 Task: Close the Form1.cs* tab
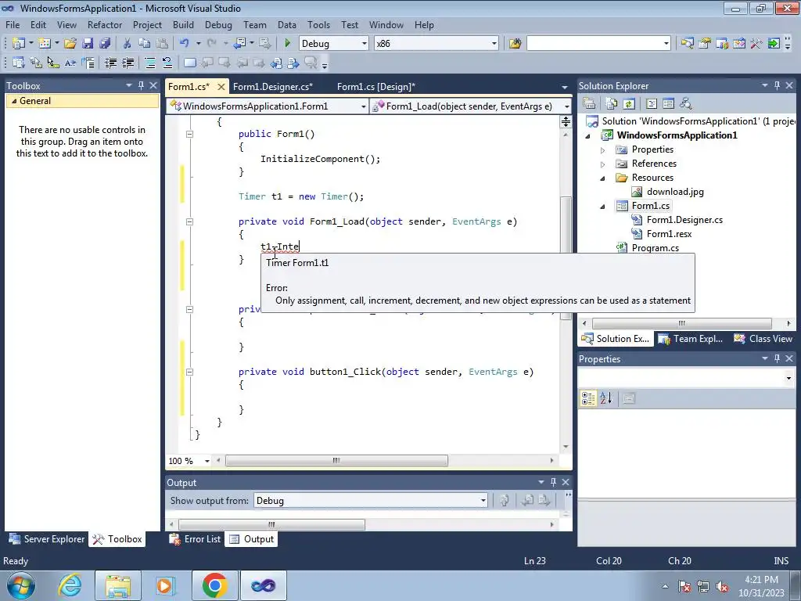coord(221,87)
